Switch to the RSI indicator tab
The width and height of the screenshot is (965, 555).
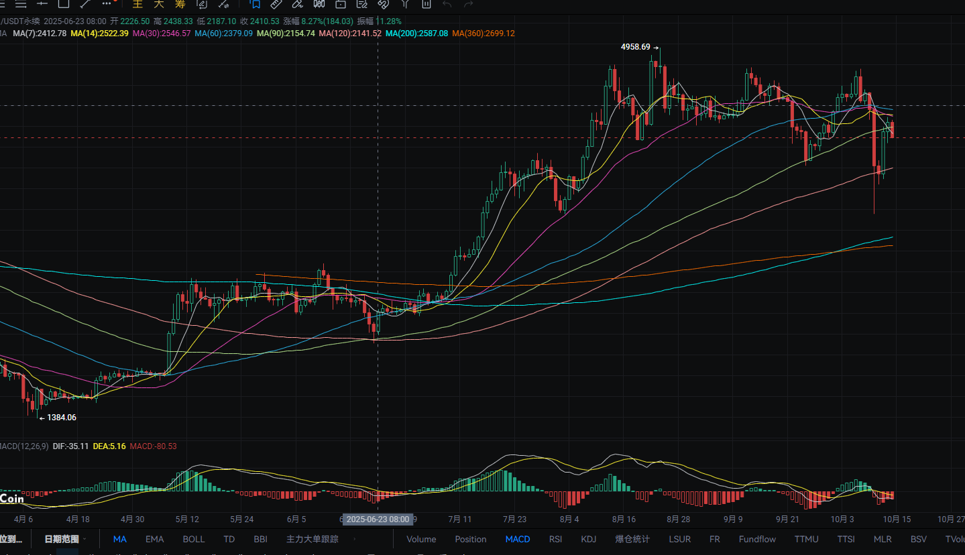(x=555, y=539)
